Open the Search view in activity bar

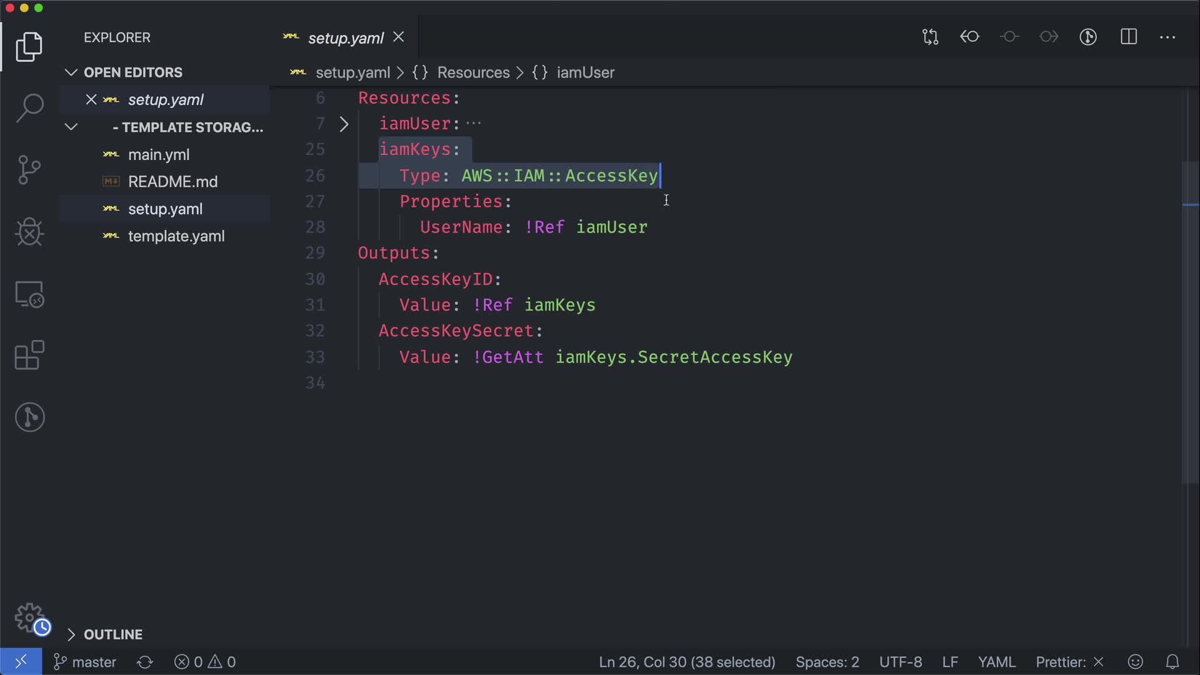coord(29,107)
